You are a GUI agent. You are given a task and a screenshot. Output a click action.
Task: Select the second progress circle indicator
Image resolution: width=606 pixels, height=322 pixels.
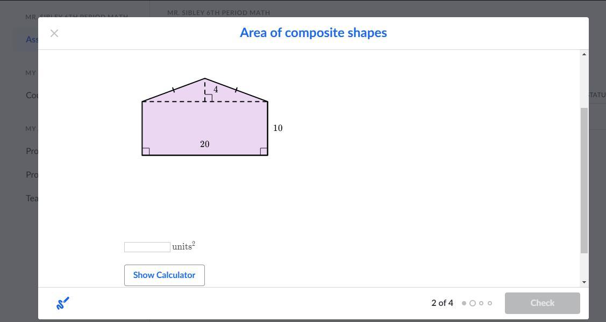472,303
